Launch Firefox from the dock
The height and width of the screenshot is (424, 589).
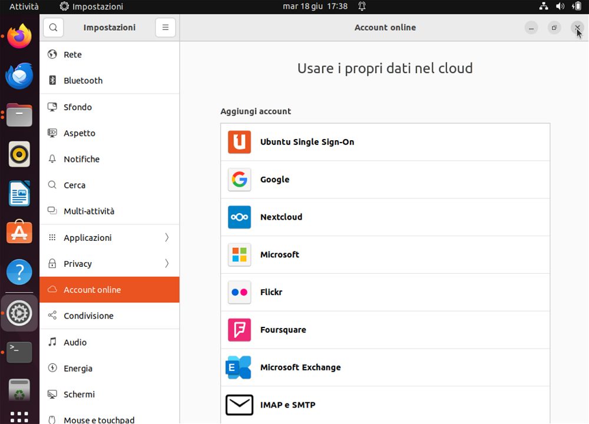19,37
